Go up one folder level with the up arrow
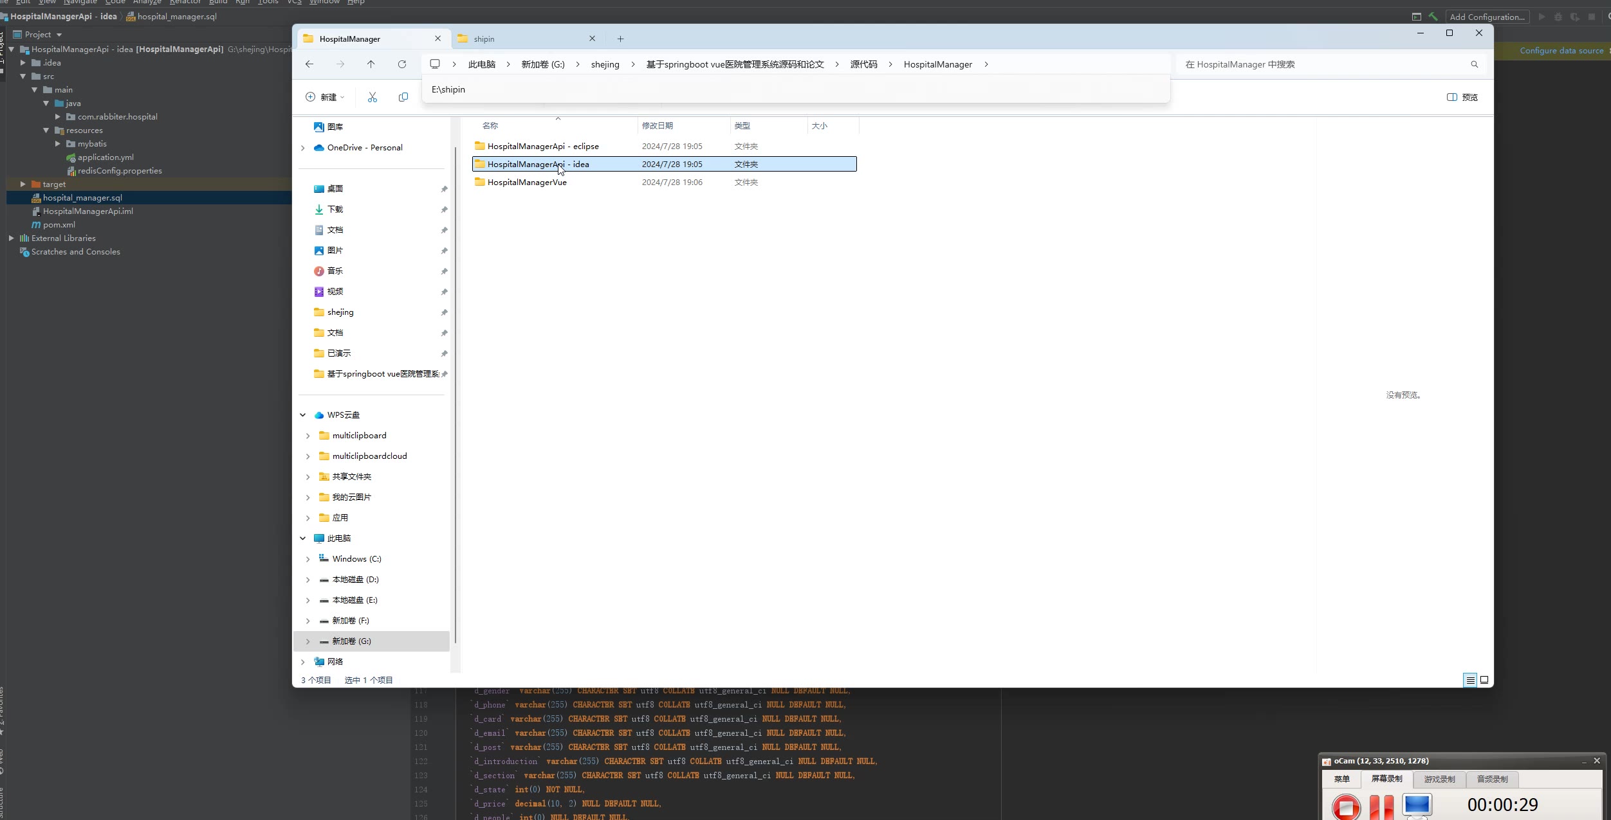 click(x=371, y=64)
